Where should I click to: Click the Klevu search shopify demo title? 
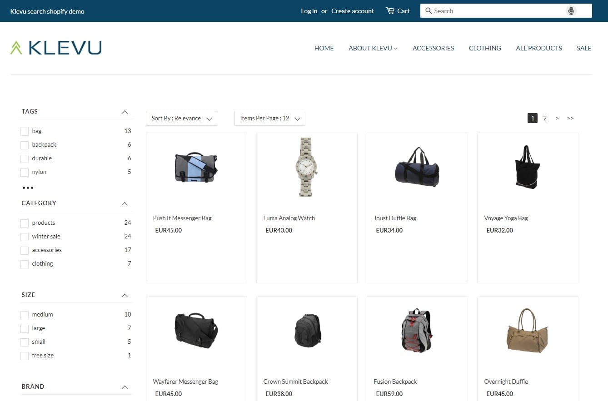click(x=47, y=11)
